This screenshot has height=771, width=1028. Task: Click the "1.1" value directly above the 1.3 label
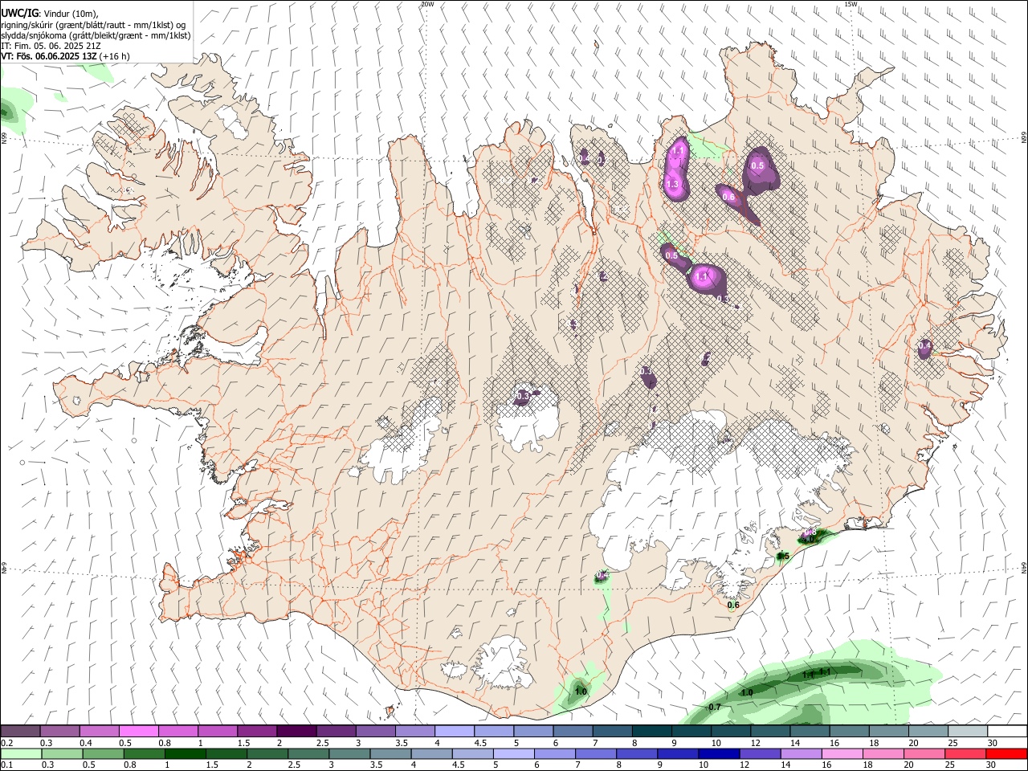[x=677, y=151]
